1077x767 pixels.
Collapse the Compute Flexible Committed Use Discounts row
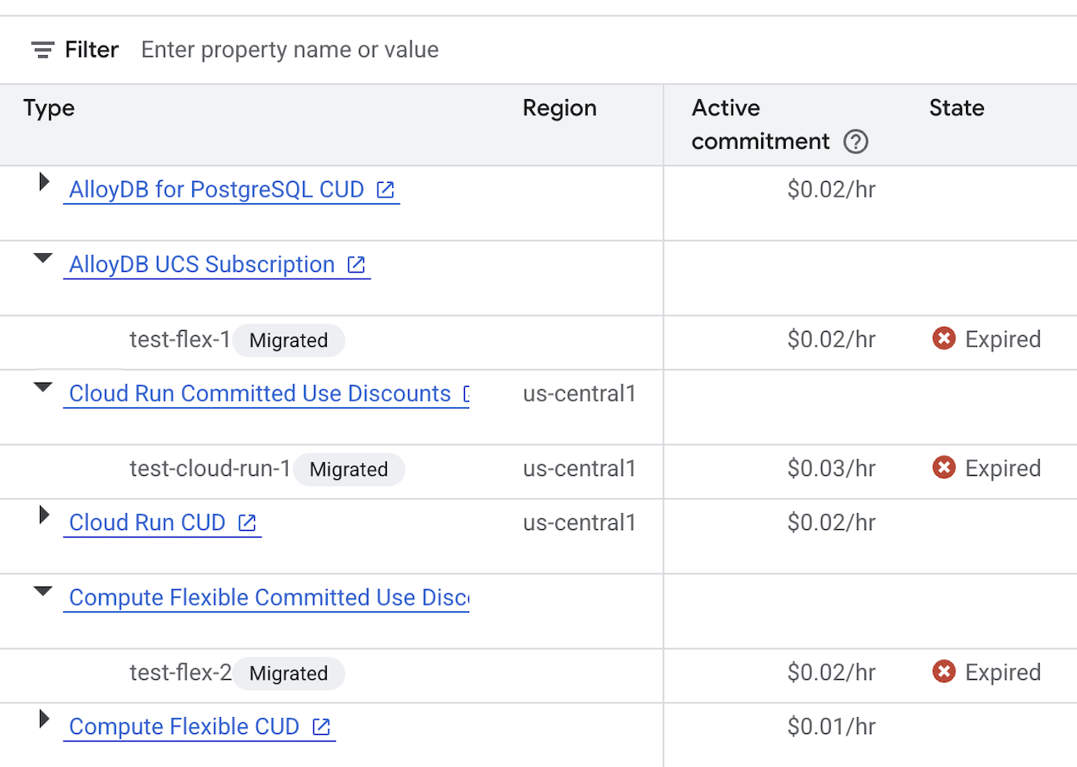click(42, 592)
